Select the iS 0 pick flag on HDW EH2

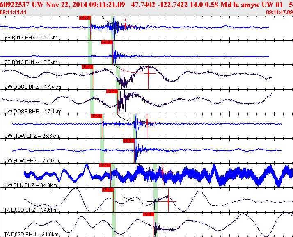click(x=129, y=141)
